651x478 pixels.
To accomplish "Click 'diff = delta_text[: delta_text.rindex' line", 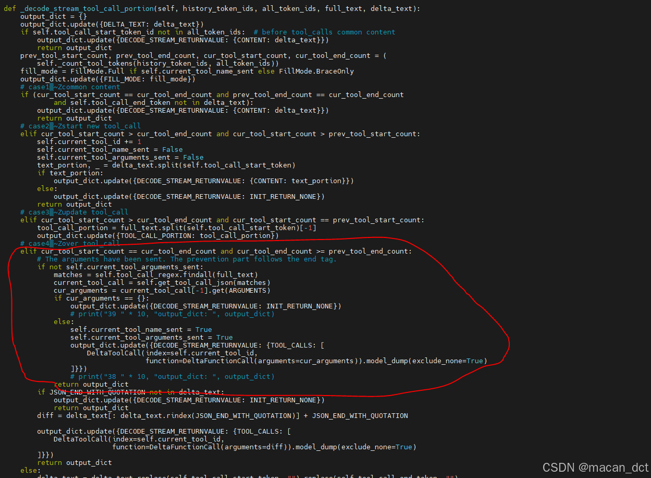I will pyautogui.click(x=223, y=415).
